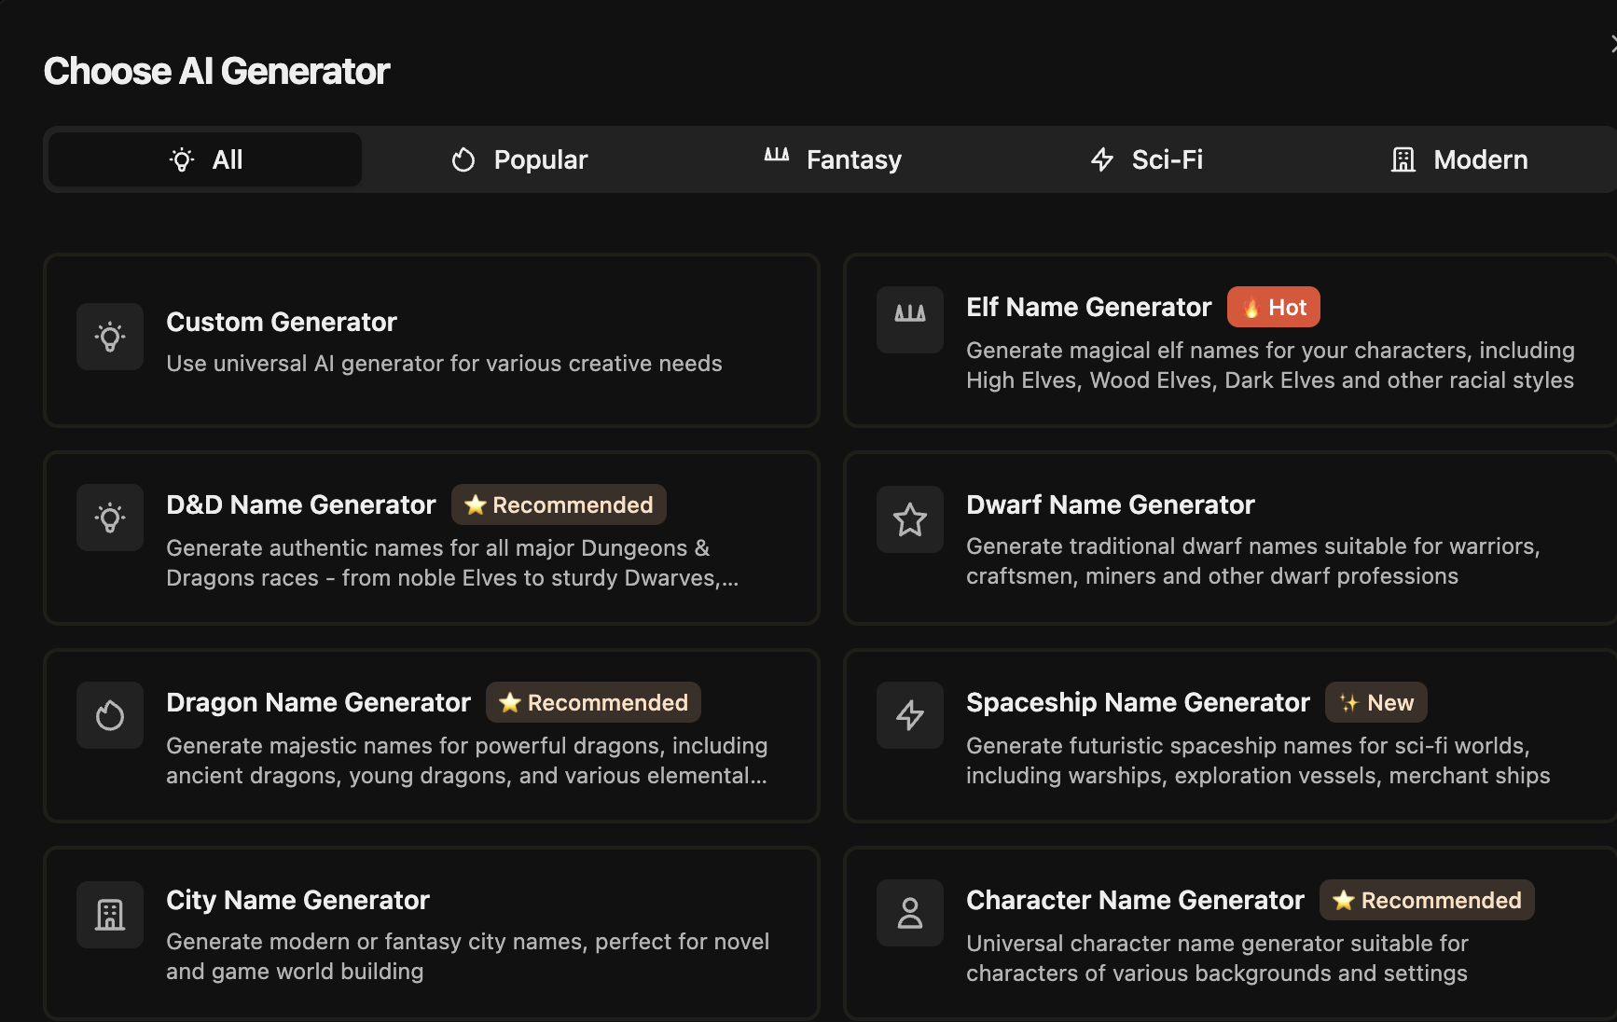The height and width of the screenshot is (1022, 1617).
Task: Click the lightning icon for Spaceship Name Generator
Action: coord(909,715)
